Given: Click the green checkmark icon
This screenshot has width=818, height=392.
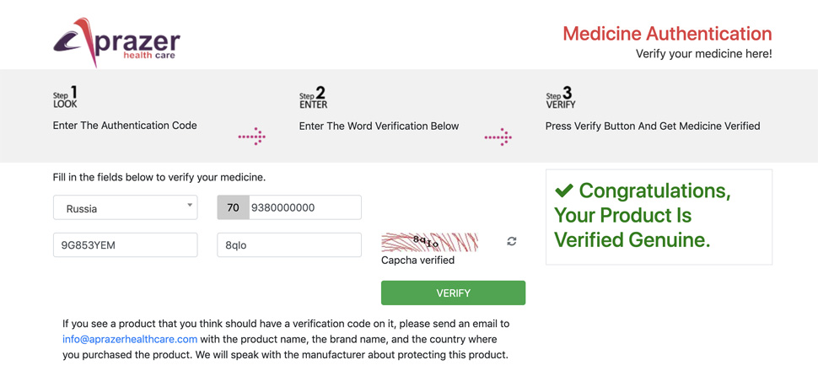Looking at the screenshot, I should coord(564,191).
